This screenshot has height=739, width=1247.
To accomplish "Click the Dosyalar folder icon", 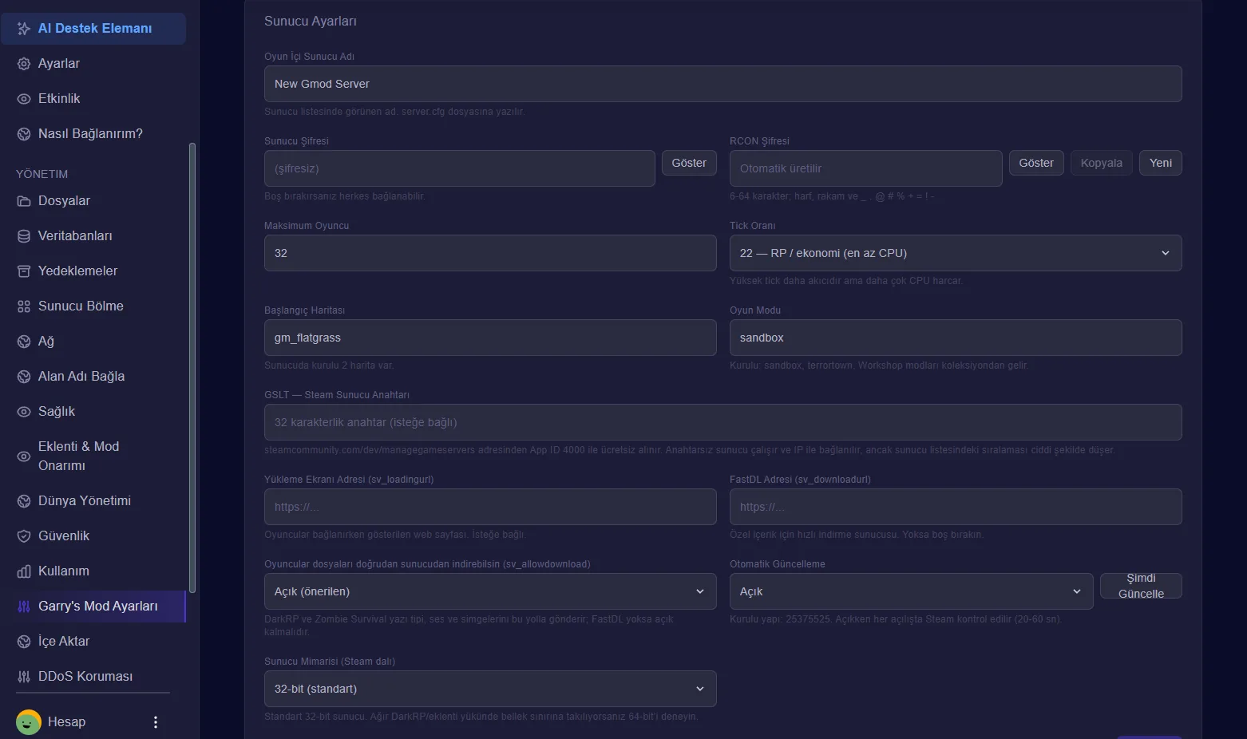I will pos(24,201).
